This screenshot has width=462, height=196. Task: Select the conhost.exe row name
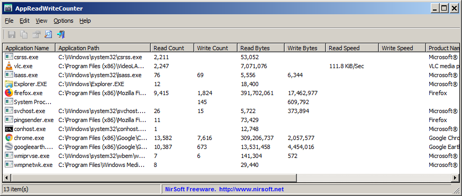point(30,129)
